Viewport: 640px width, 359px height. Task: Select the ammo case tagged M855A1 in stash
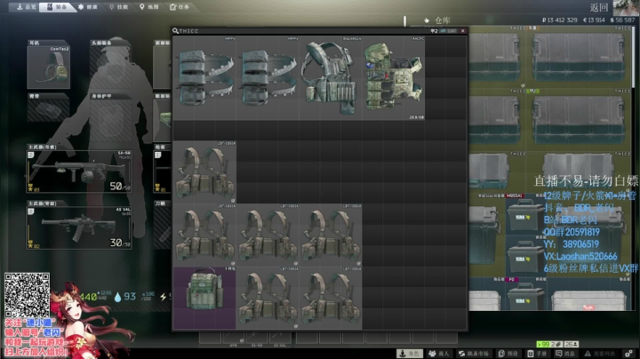524,215
